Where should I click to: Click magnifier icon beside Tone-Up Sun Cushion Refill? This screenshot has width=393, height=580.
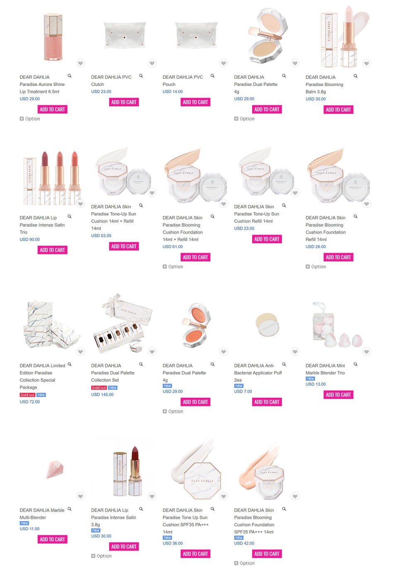pyautogui.click(x=284, y=205)
